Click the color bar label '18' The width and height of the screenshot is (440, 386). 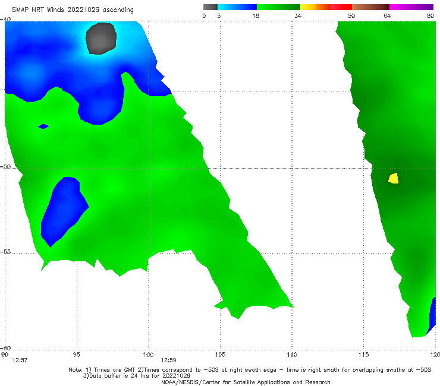(x=256, y=15)
